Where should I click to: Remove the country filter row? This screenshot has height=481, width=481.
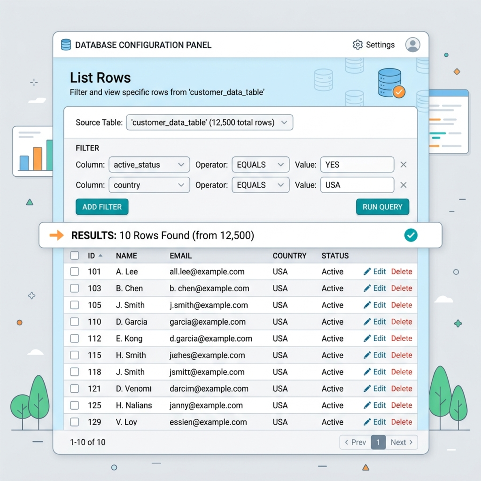[404, 185]
